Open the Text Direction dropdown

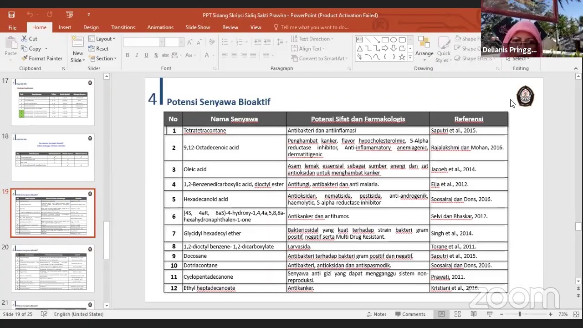312,39
